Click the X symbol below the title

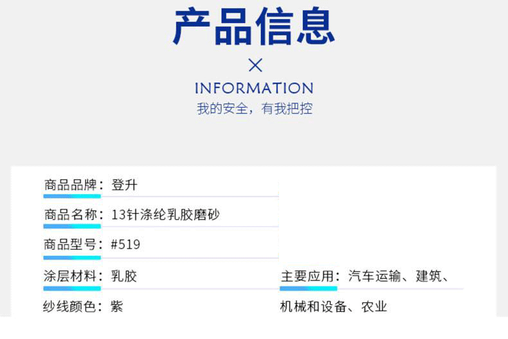pos(255,65)
